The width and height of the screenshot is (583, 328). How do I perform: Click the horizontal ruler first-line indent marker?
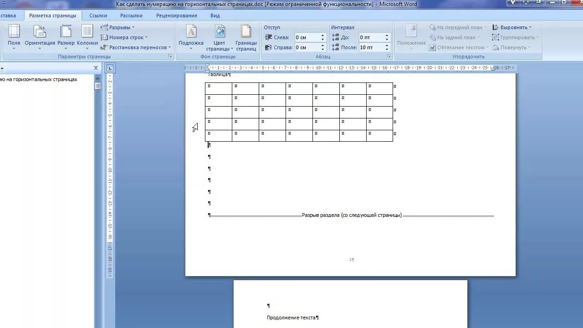208,66
